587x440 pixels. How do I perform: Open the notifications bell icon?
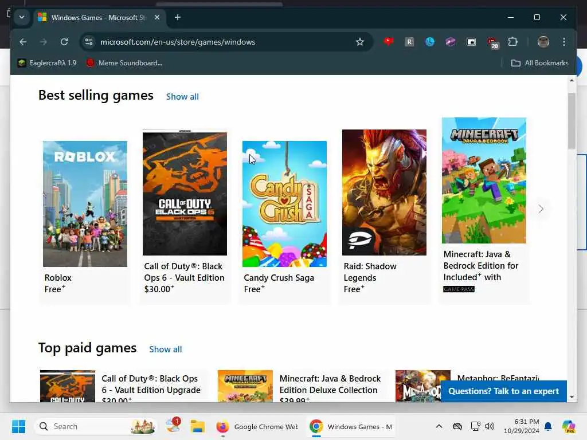[x=548, y=426]
